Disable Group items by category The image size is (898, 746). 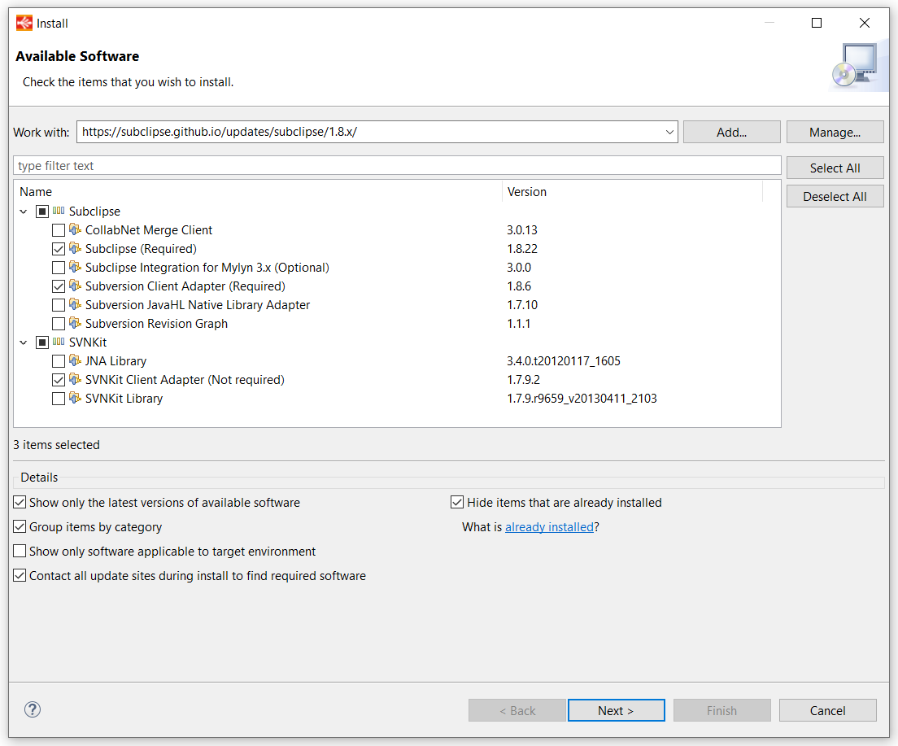point(20,526)
